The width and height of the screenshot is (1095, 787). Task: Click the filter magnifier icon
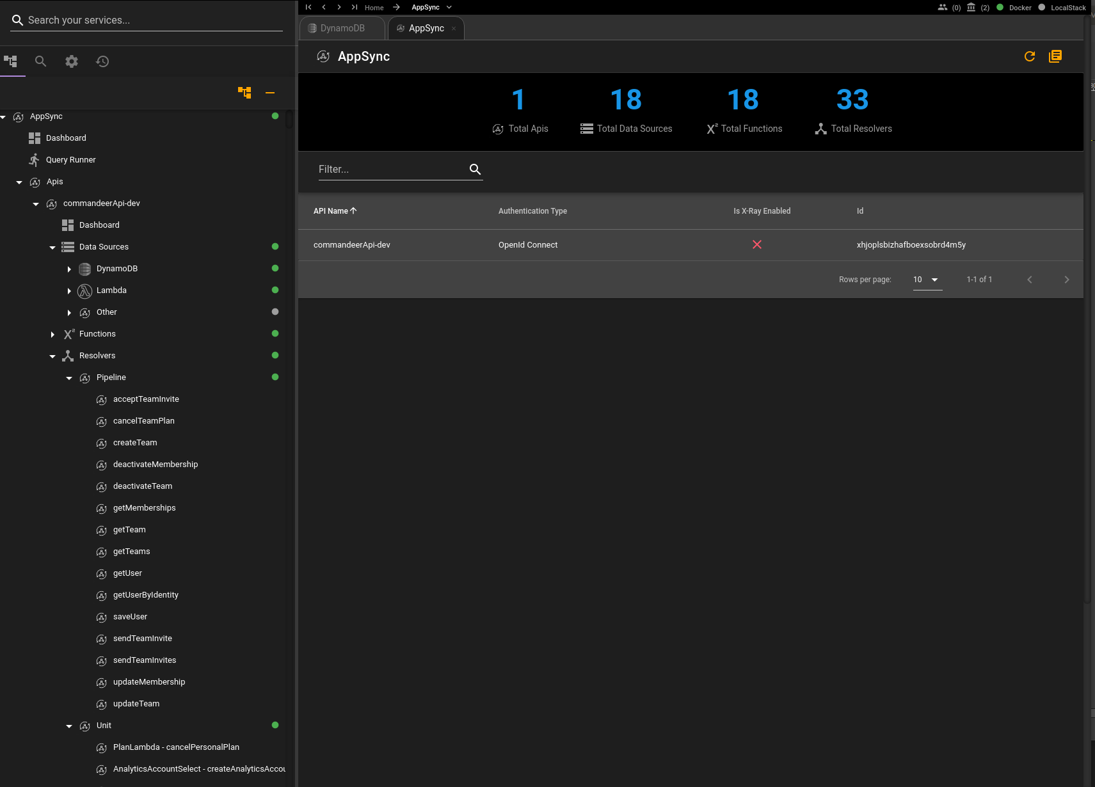475,169
